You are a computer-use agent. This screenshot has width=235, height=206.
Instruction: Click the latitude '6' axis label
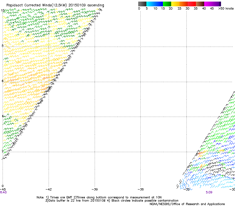pyautogui.click(x=3, y=81)
